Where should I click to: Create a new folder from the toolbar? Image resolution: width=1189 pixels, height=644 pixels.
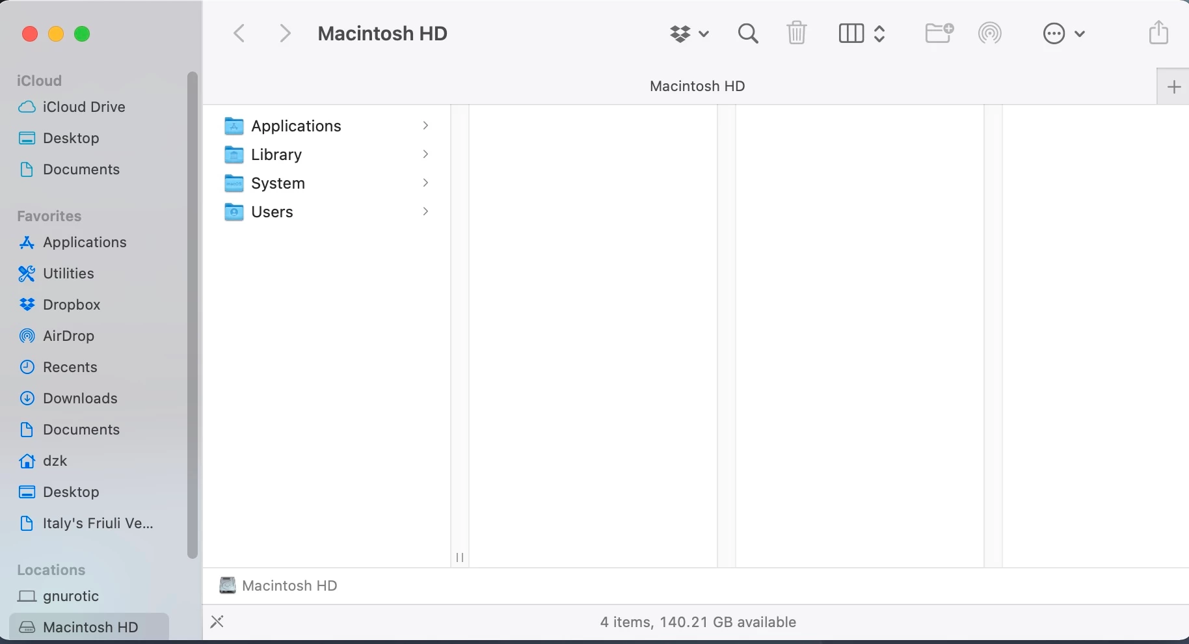coord(939,33)
